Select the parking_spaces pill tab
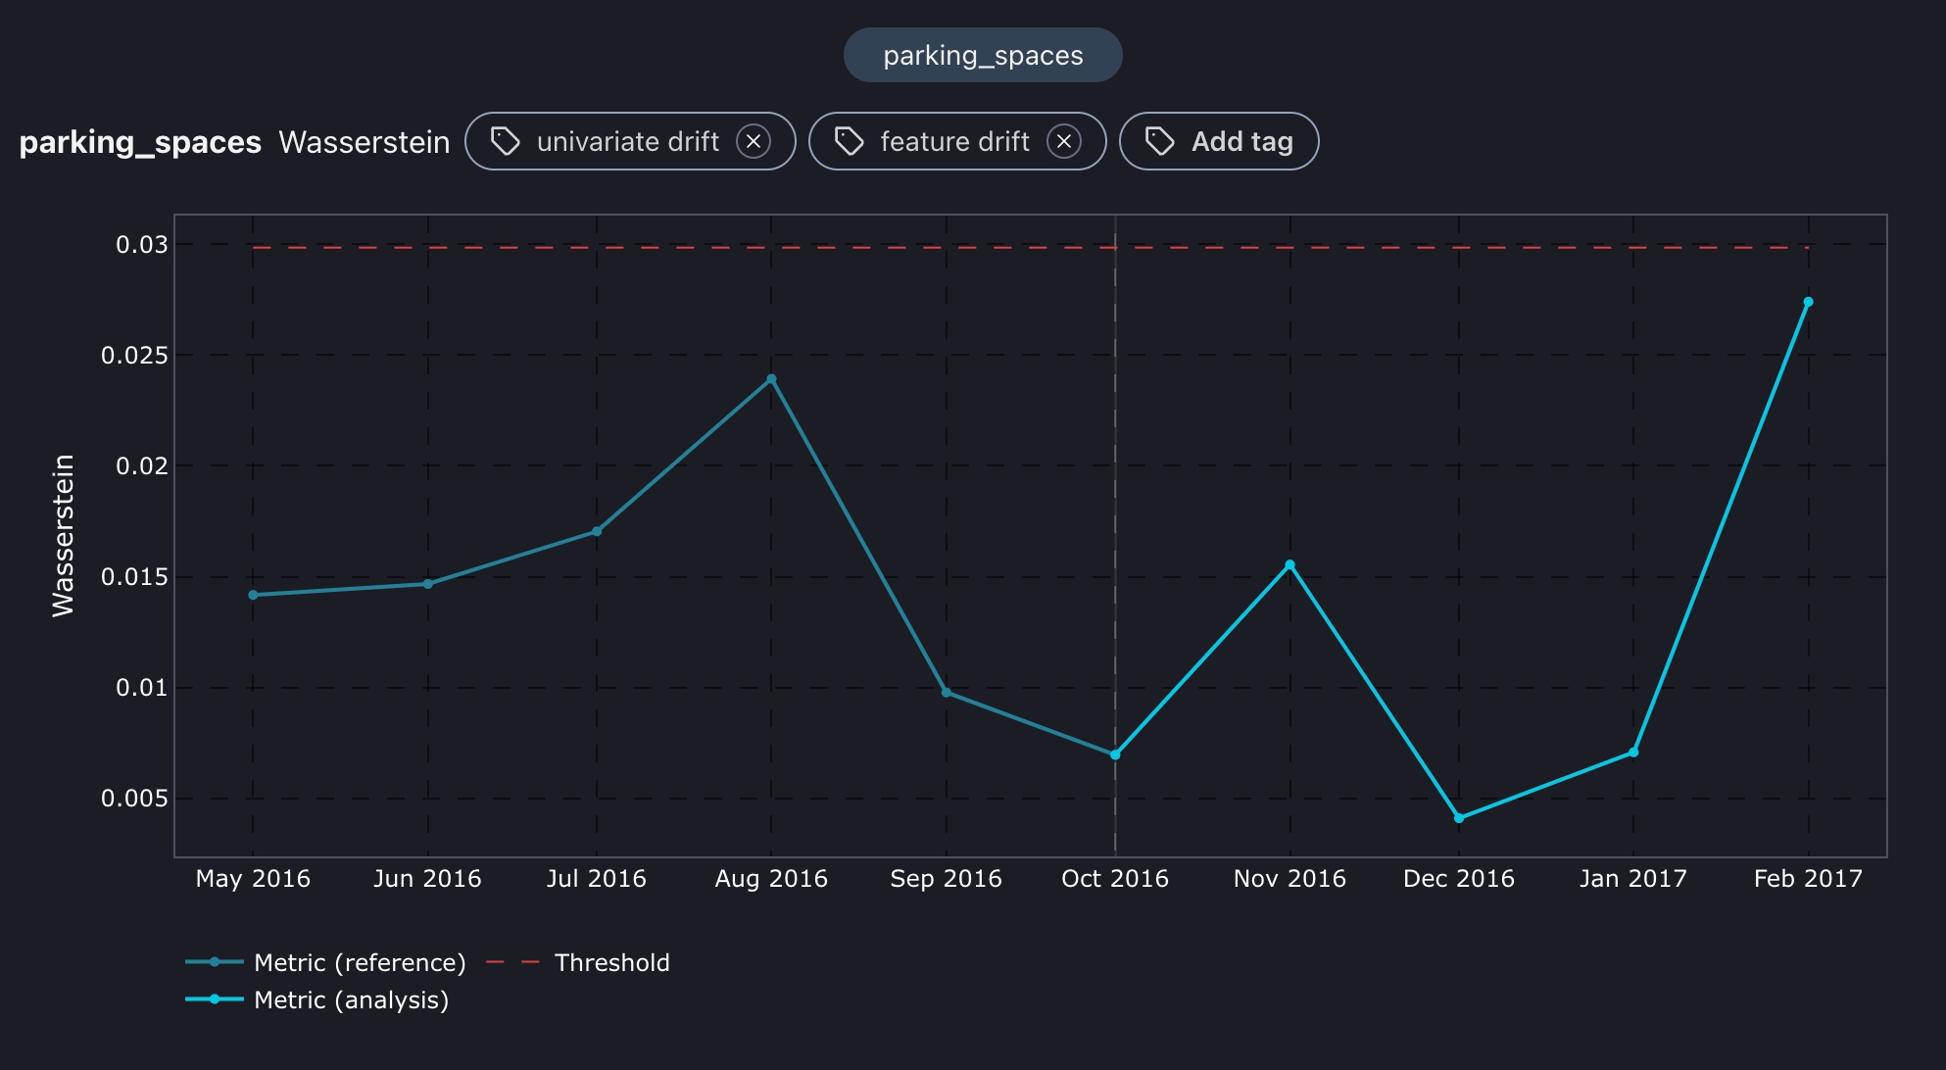Screen dimensions: 1946x1070 [x=983, y=56]
